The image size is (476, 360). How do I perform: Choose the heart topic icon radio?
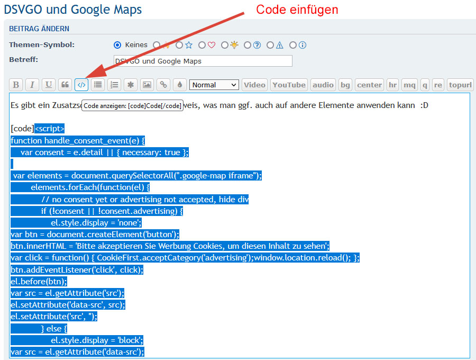point(202,45)
